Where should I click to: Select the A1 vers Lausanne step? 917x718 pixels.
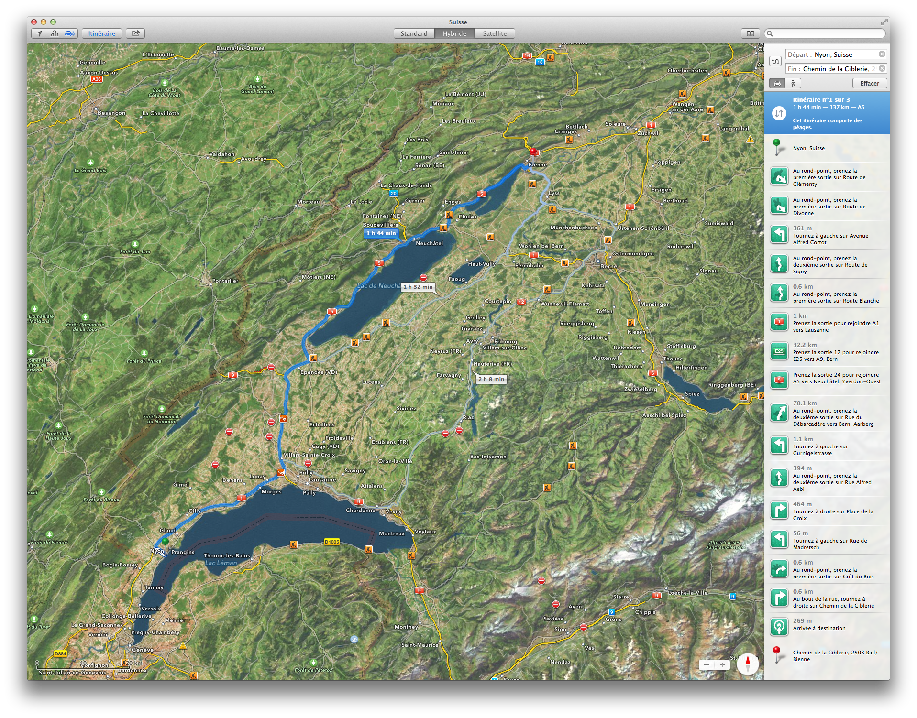coord(827,323)
